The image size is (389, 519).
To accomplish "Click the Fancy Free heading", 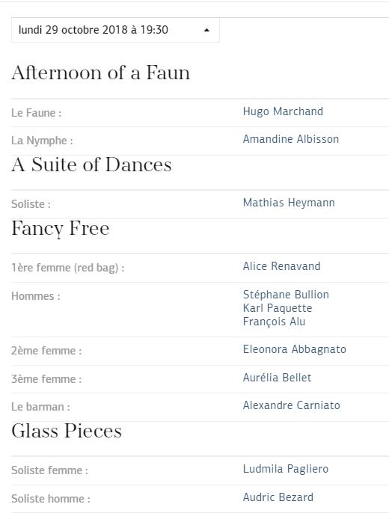I will (x=61, y=228).
